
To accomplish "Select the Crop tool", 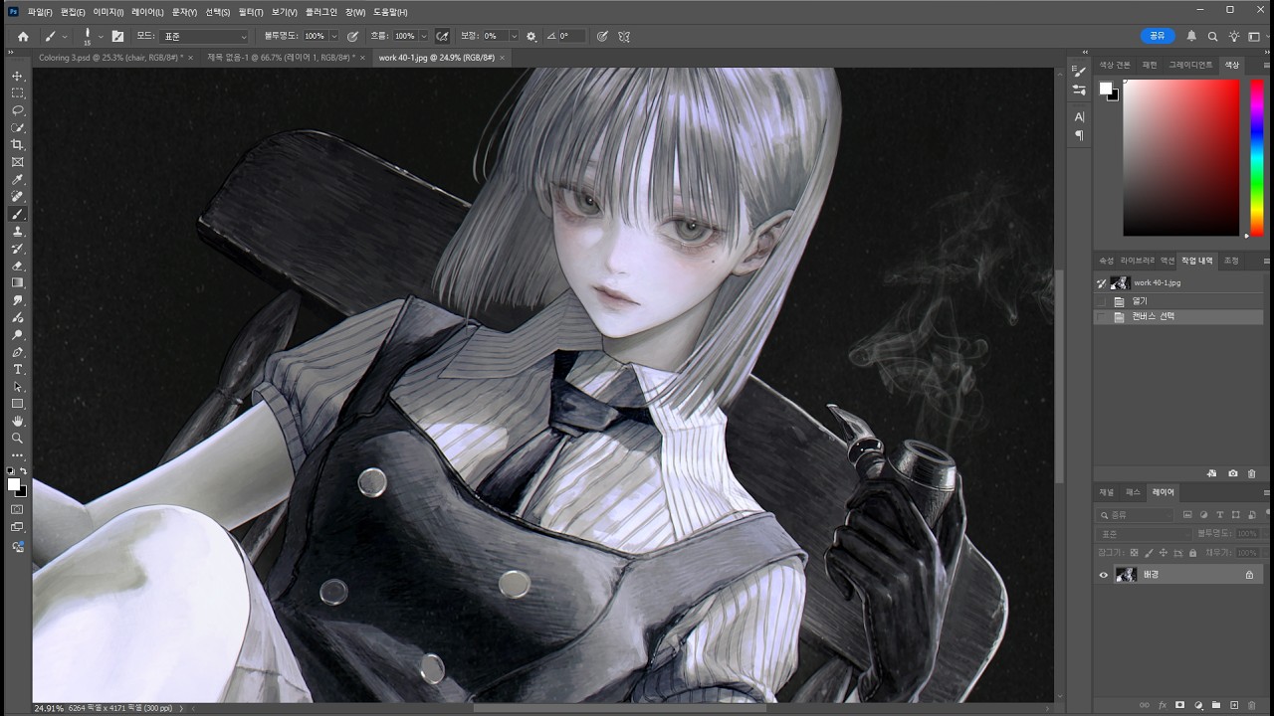I will [17, 144].
